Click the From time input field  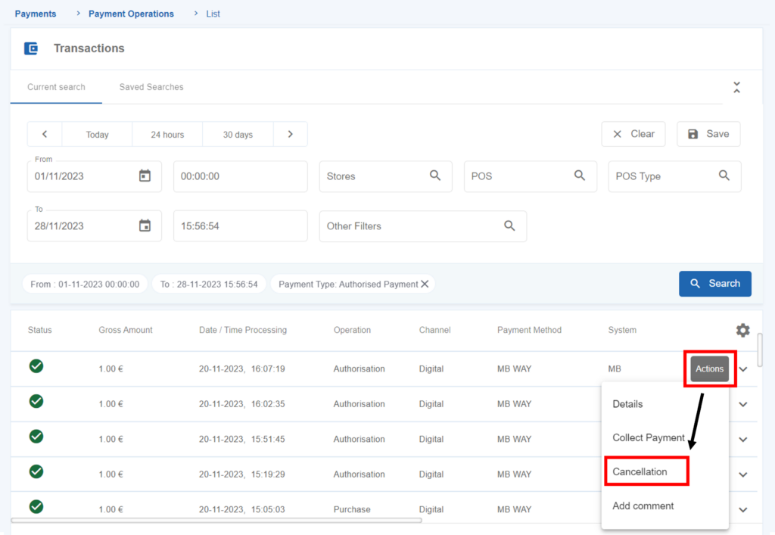point(240,176)
